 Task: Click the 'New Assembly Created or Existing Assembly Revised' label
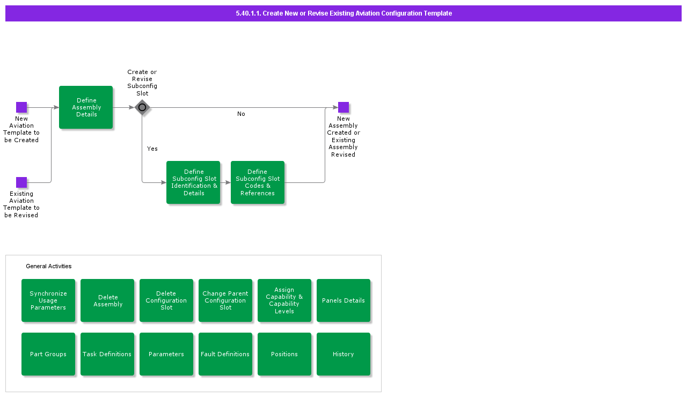click(x=343, y=136)
